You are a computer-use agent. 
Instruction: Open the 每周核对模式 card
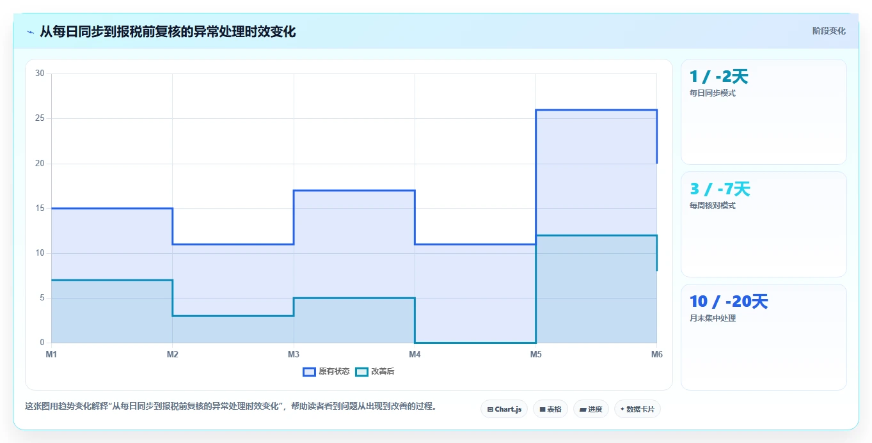tap(764, 224)
